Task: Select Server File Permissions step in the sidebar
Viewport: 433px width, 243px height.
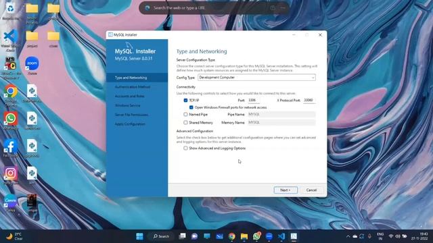Action: tap(131, 115)
